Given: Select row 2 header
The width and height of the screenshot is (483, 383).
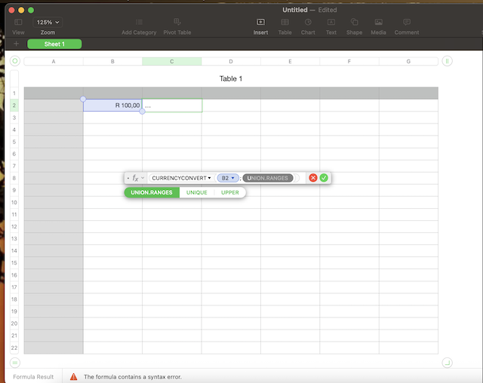Looking at the screenshot, I should 14,106.
